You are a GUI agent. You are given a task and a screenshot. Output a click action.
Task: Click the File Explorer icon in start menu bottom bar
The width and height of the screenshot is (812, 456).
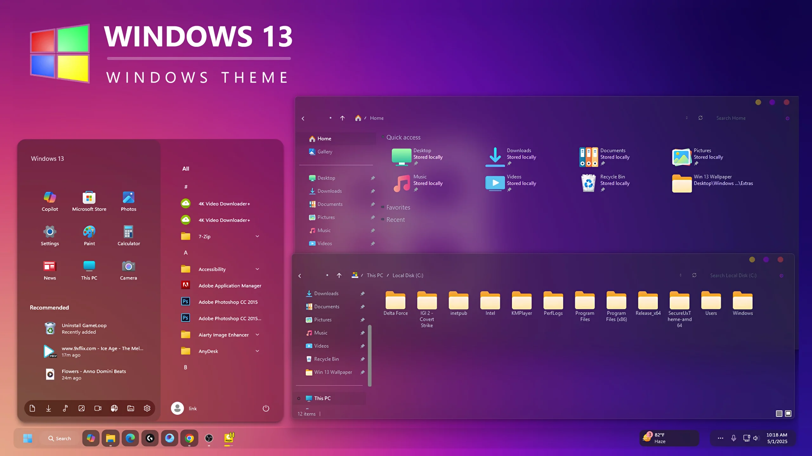[x=131, y=408]
